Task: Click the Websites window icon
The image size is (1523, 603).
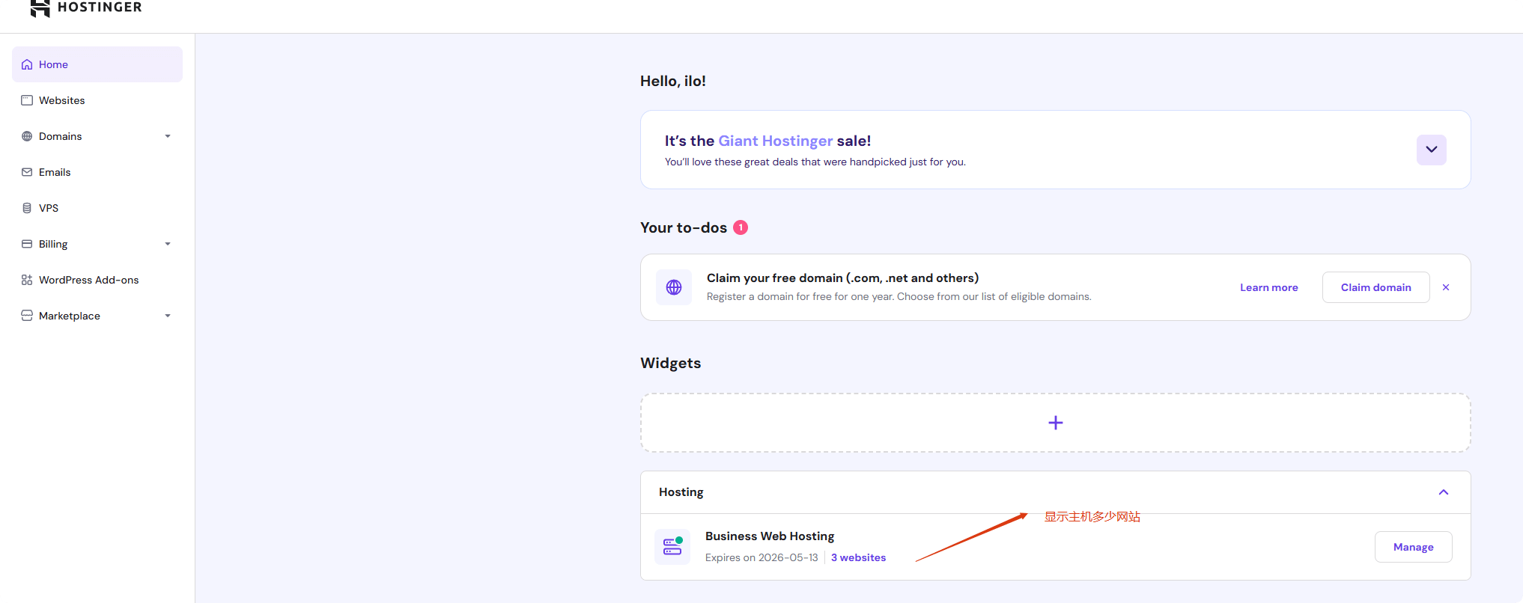Action: (x=27, y=100)
